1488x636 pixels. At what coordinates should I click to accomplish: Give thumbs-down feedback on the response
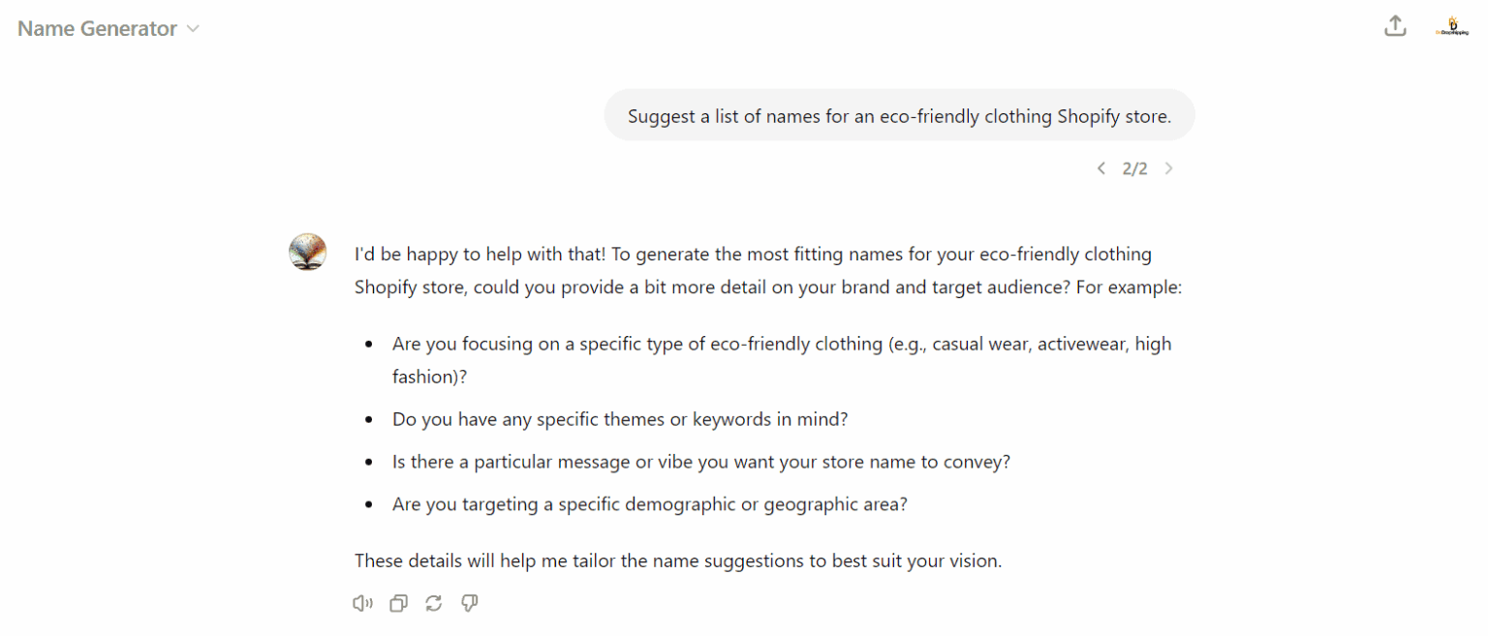[x=469, y=602]
